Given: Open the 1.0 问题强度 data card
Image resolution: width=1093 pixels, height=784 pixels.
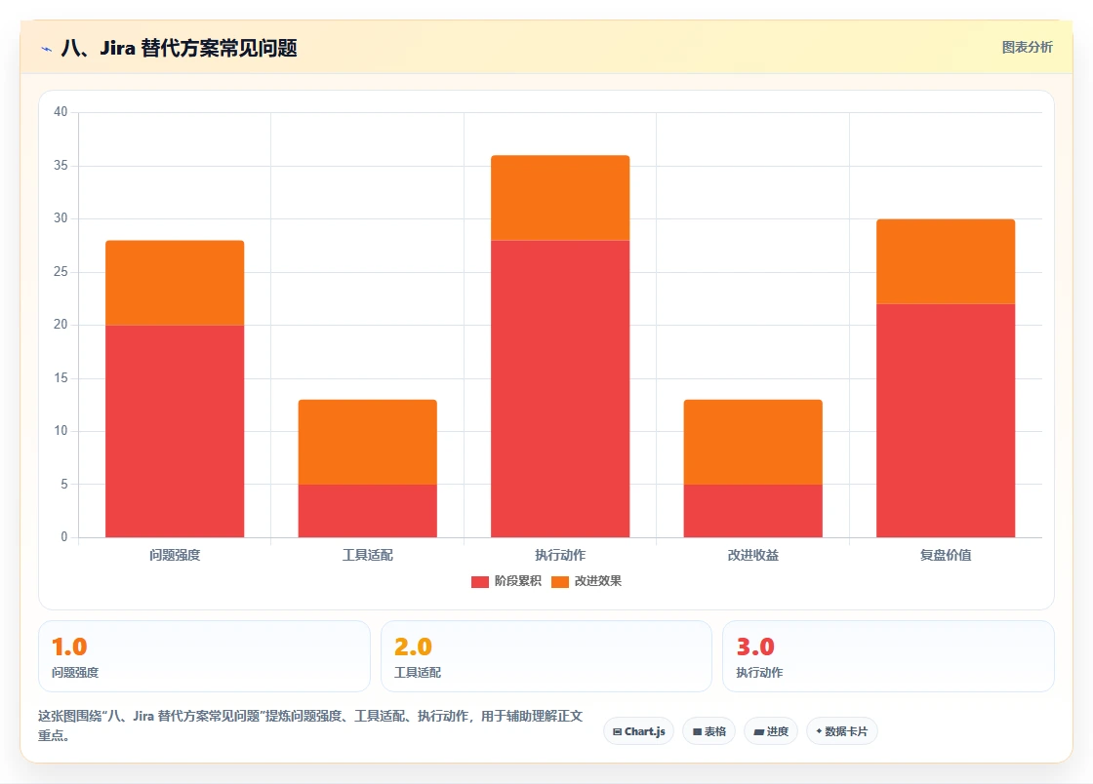Looking at the screenshot, I should point(204,656).
